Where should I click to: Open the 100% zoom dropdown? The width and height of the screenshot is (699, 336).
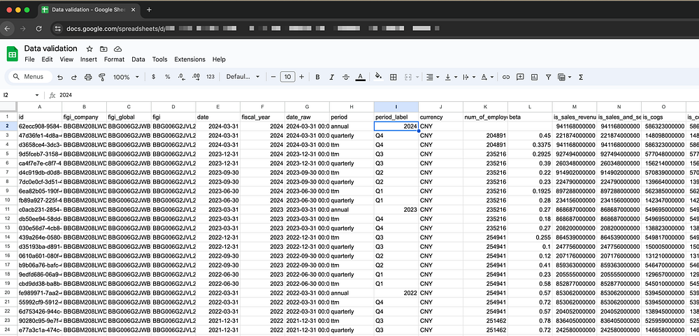tap(126, 77)
